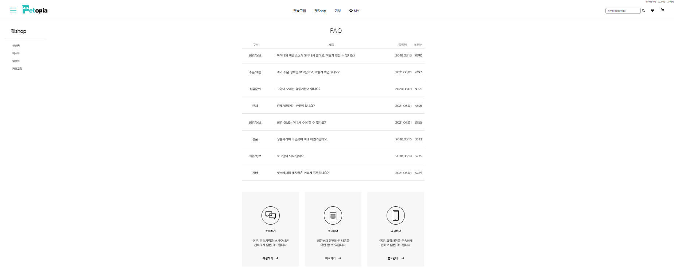Image resolution: width=674 pixels, height=276 pixels.
Task: Click the 번호안내 link
Action: point(396,258)
